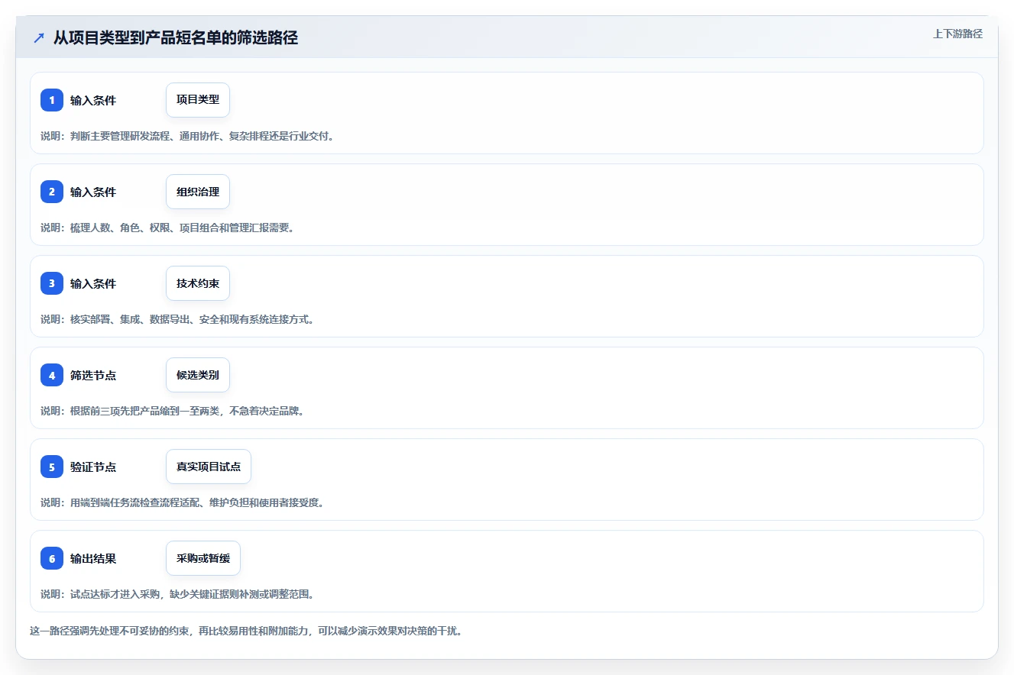
Task: Select the 候选类别 chip
Action: 198,375
